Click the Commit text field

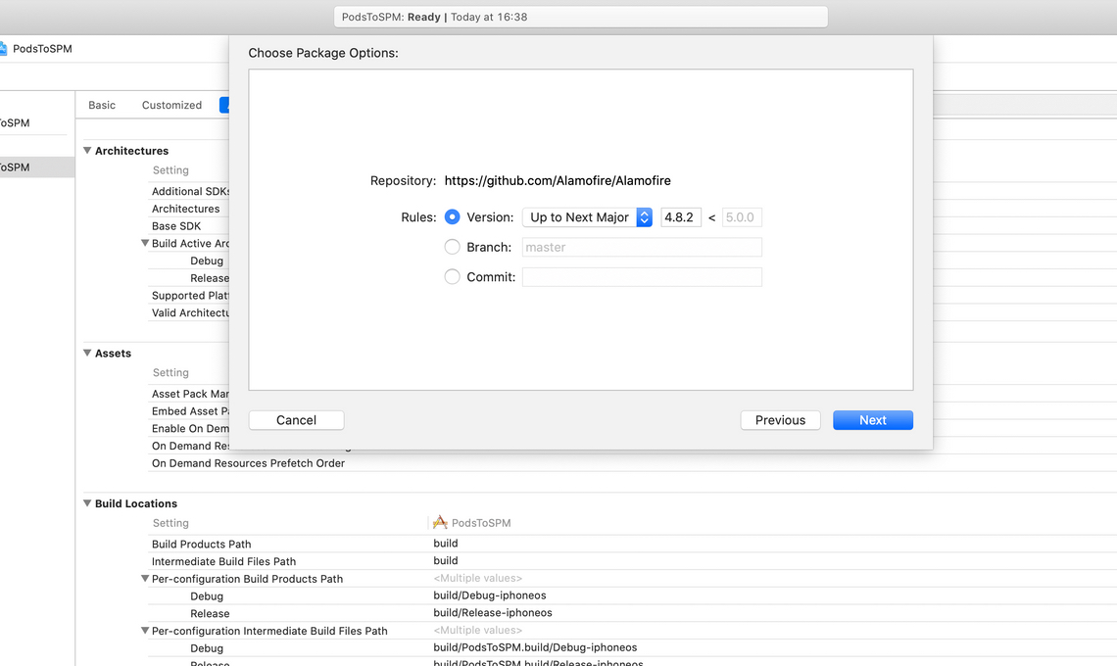[642, 277]
